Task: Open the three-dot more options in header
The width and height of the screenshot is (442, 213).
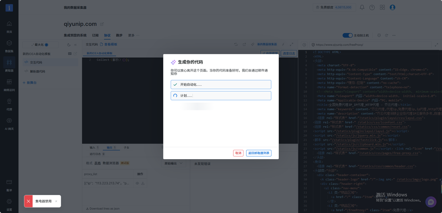Action: (x=394, y=35)
